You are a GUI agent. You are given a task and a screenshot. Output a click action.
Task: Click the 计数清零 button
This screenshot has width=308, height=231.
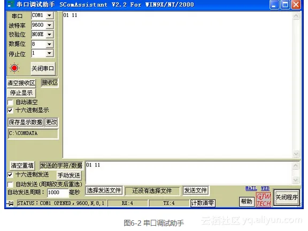(x=203, y=203)
